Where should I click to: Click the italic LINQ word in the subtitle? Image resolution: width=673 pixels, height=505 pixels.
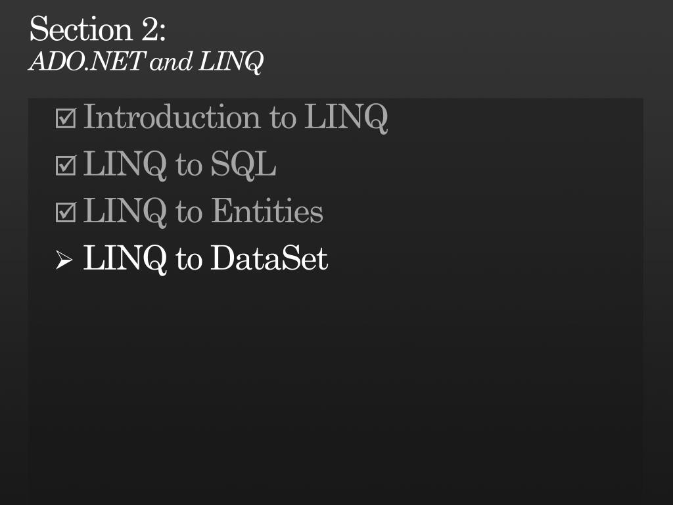point(231,62)
